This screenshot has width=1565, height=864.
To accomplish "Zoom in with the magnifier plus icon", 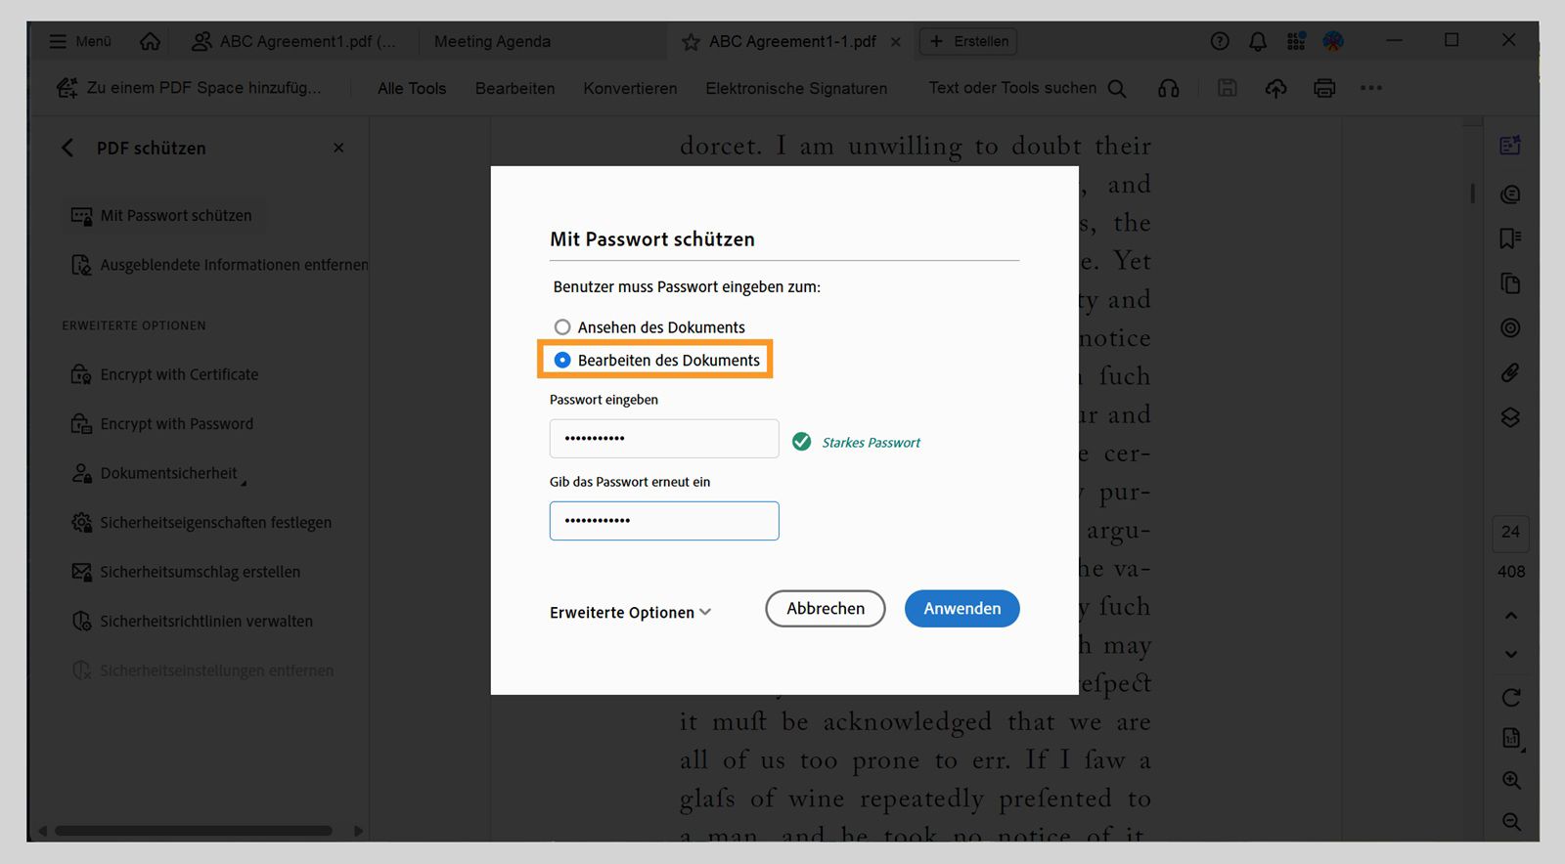I will [x=1511, y=781].
